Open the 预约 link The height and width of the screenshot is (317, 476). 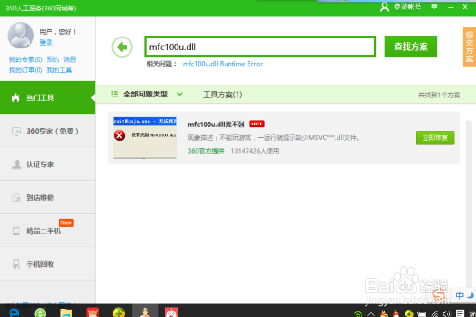coord(53,59)
